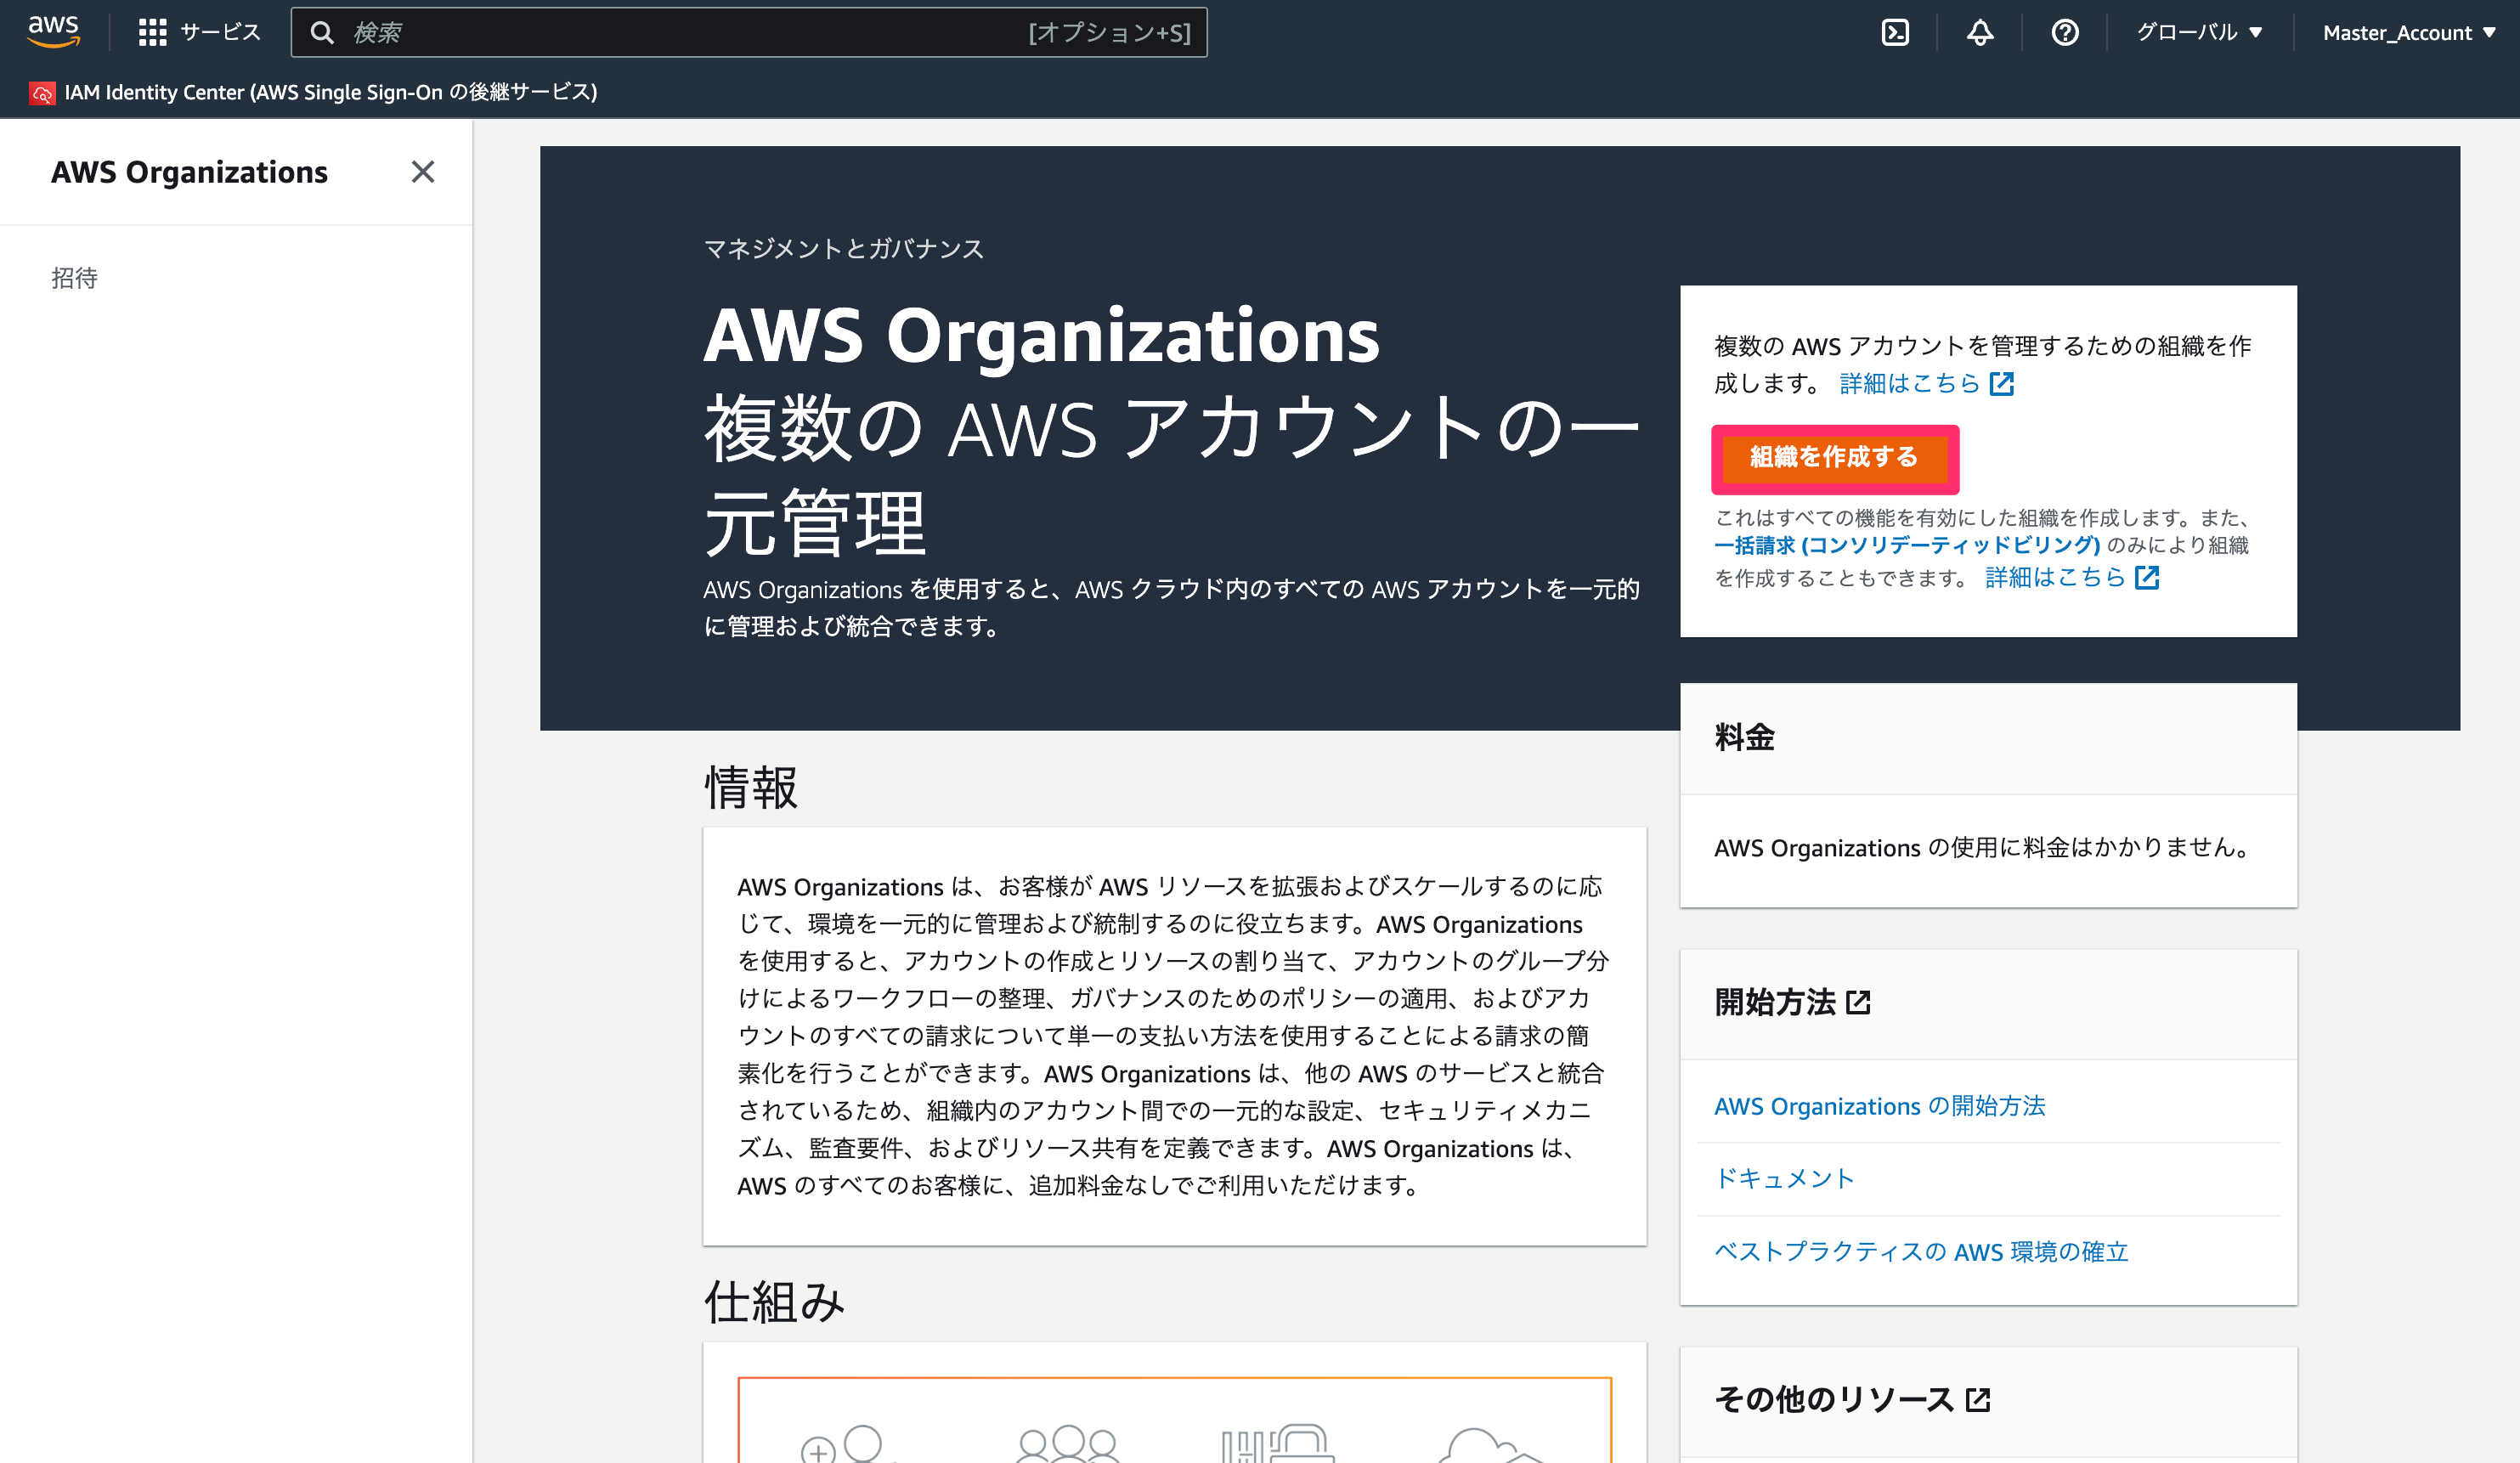Click the help question mark icon
The width and height of the screenshot is (2520, 1463).
(x=2065, y=33)
